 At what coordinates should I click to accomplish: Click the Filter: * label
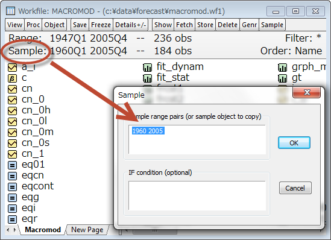[303, 38]
